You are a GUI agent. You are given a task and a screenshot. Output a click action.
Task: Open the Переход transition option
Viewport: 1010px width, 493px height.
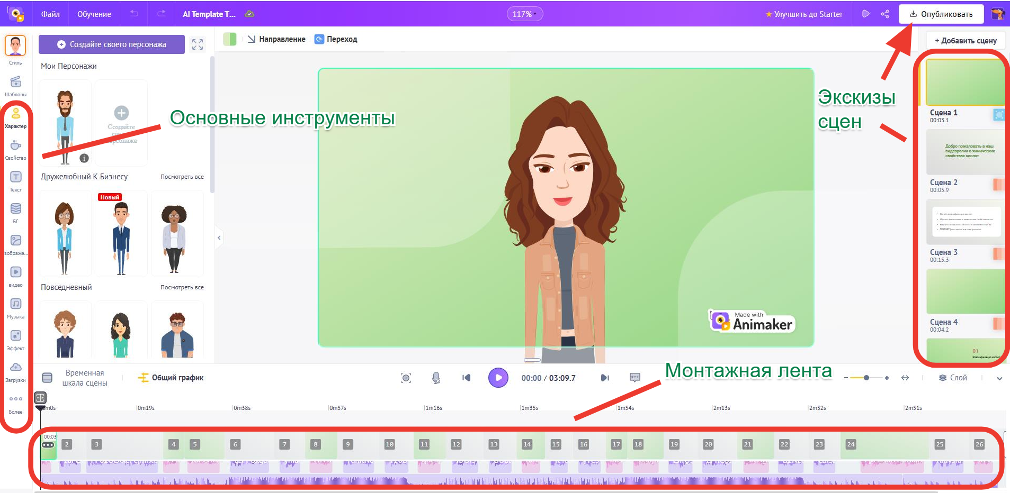pyautogui.click(x=336, y=39)
